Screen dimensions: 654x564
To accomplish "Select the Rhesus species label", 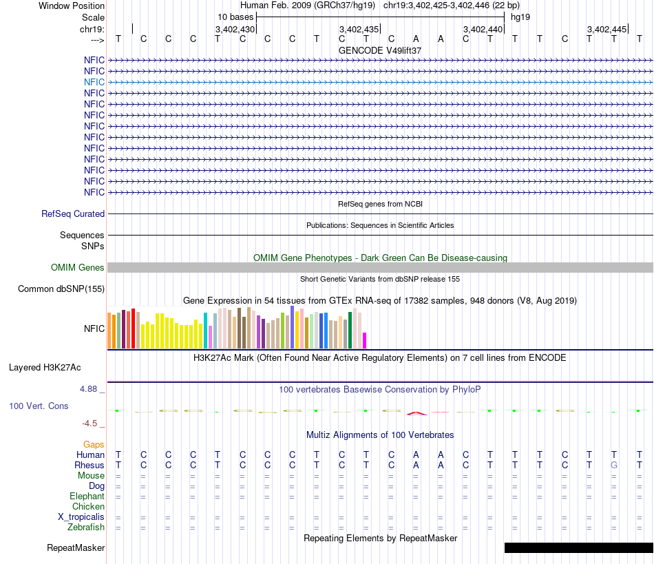I will tap(89, 465).
